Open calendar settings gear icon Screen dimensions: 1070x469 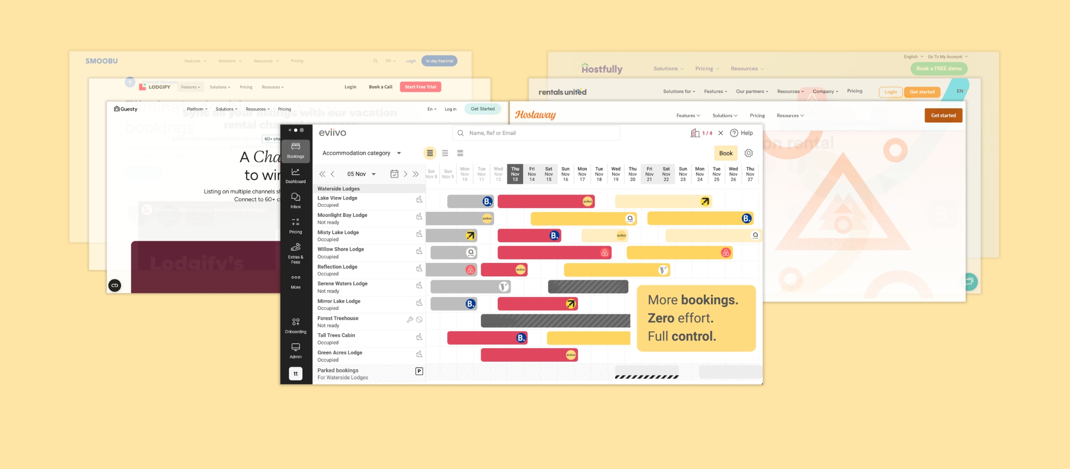tap(749, 153)
